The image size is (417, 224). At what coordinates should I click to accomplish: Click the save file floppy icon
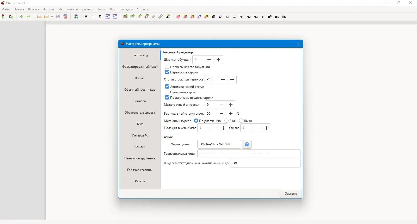point(58,17)
